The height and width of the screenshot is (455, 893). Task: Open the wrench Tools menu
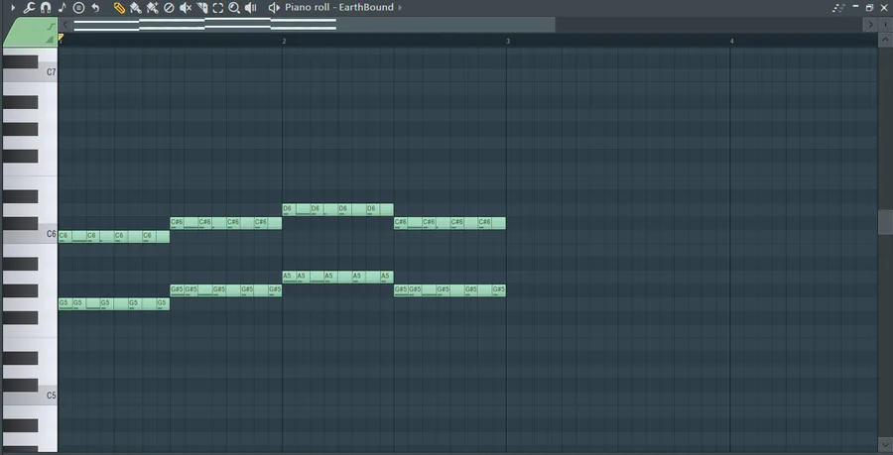tap(29, 8)
